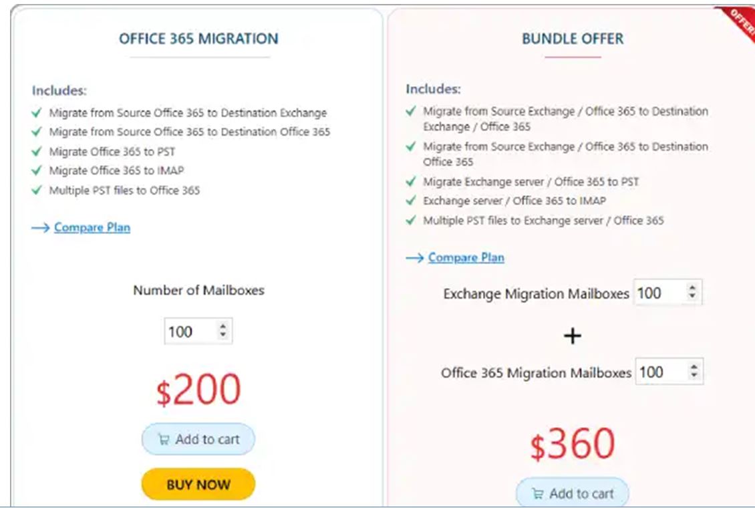The height and width of the screenshot is (508, 755).
Task: Select the Office 365 Migration Mailboxes input
Action: click(x=660, y=372)
